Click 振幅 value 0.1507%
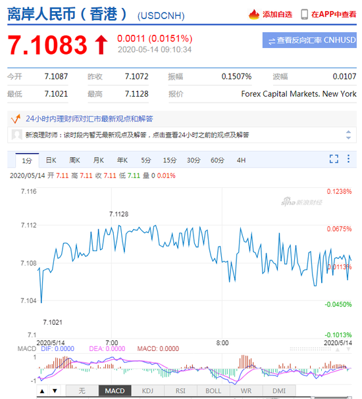 236,76
